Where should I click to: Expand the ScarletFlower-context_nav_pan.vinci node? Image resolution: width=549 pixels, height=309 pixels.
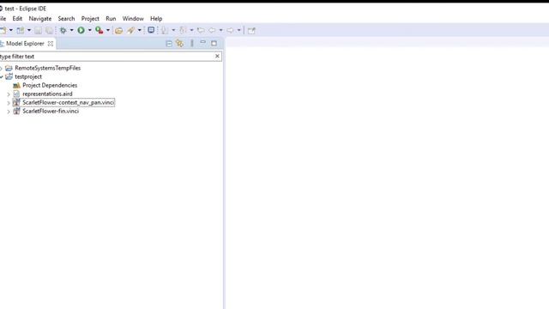pos(9,103)
